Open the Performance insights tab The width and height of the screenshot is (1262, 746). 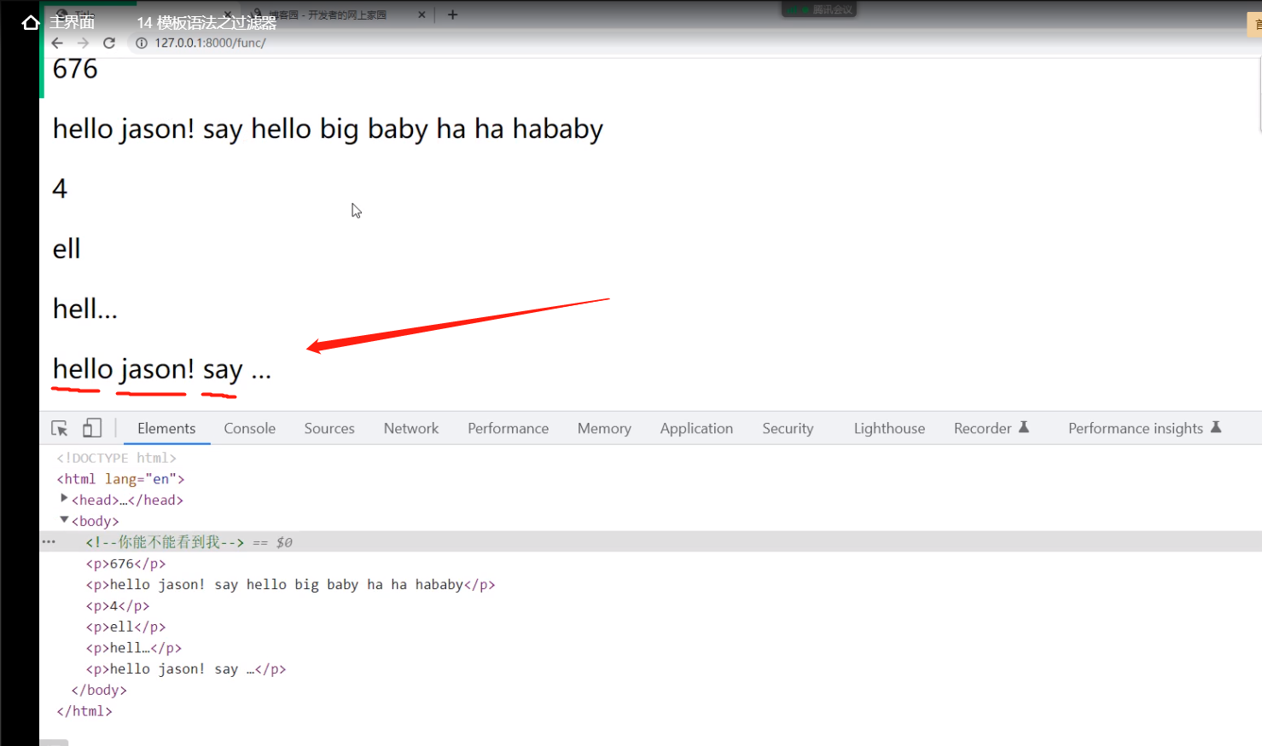pos(1144,428)
